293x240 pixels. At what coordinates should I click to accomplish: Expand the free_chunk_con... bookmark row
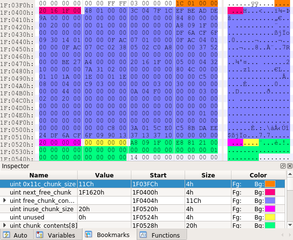click(5, 200)
